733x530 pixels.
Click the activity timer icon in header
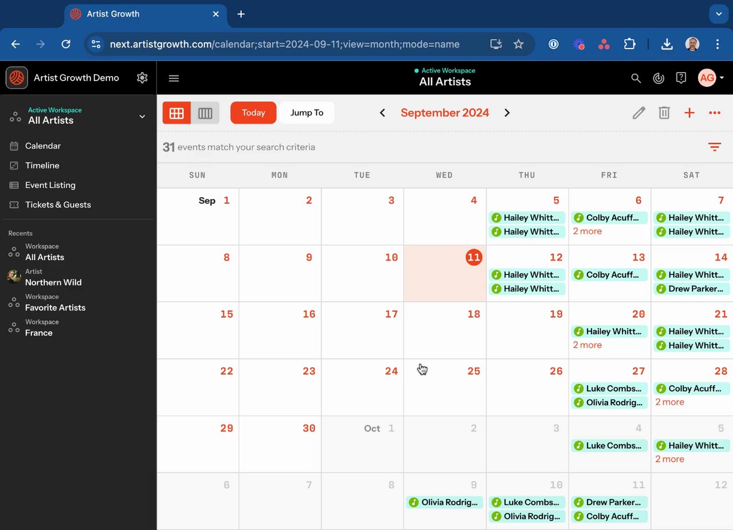point(659,78)
